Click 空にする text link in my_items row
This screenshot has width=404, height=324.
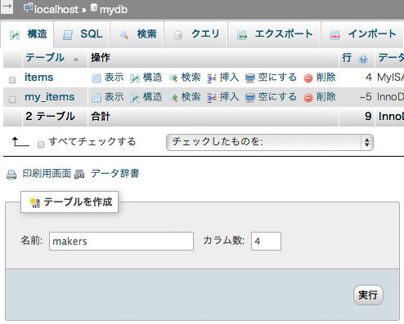(277, 97)
